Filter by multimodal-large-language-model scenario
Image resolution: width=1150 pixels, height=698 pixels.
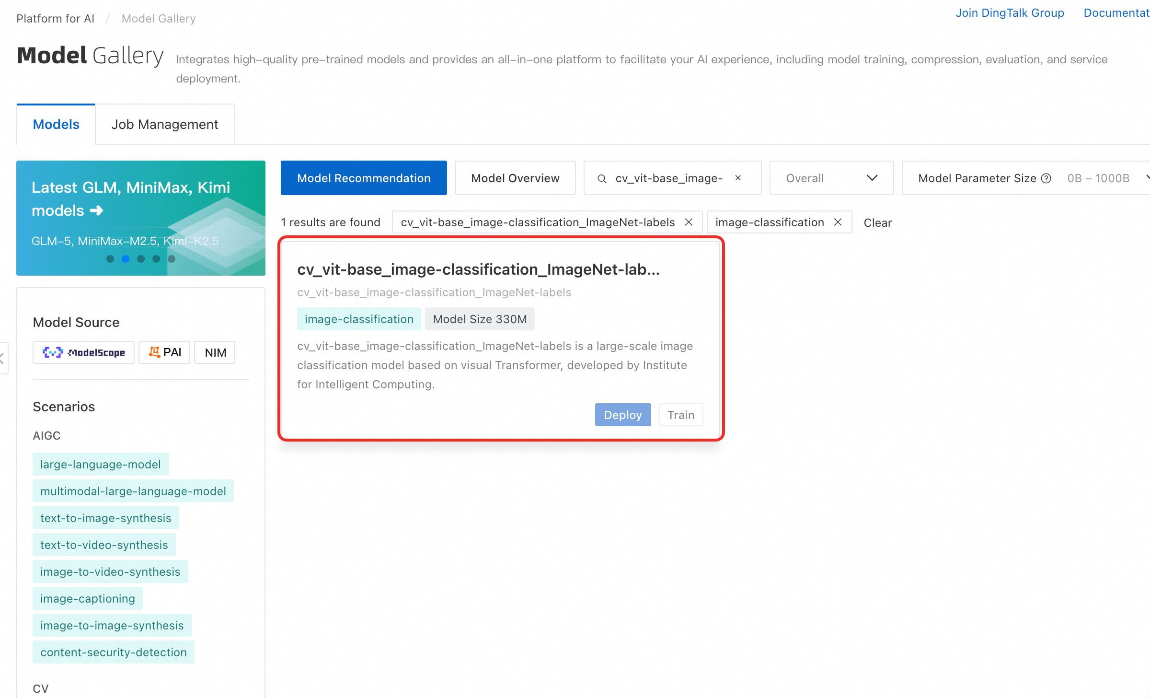[133, 491]
